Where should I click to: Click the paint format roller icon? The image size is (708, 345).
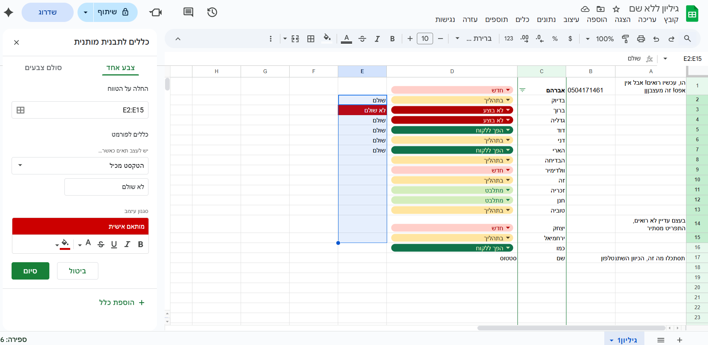coord(625,39)
